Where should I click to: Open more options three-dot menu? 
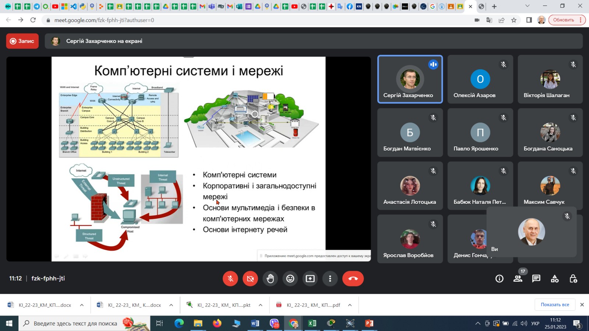pyautogui.click(x=330, y=279)
